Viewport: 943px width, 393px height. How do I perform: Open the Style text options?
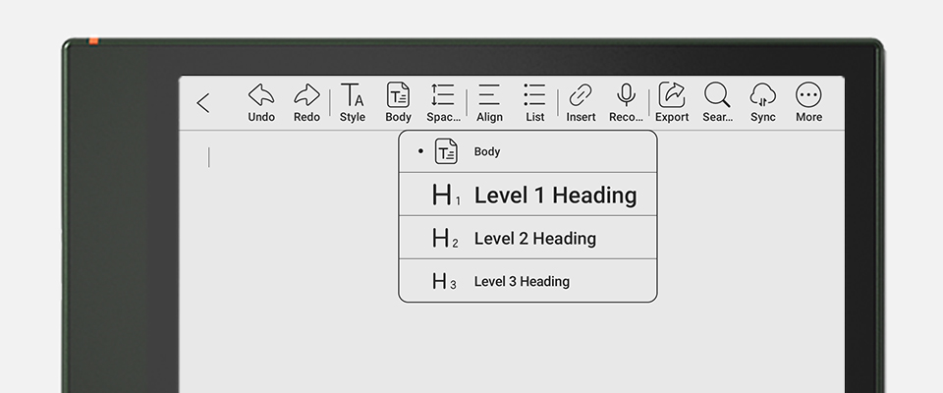[353, 103]
